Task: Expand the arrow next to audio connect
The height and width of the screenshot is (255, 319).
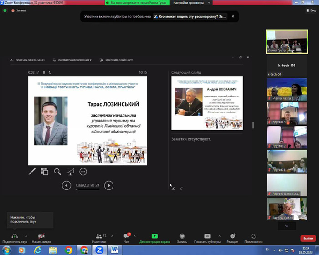Action: point(26,236)
